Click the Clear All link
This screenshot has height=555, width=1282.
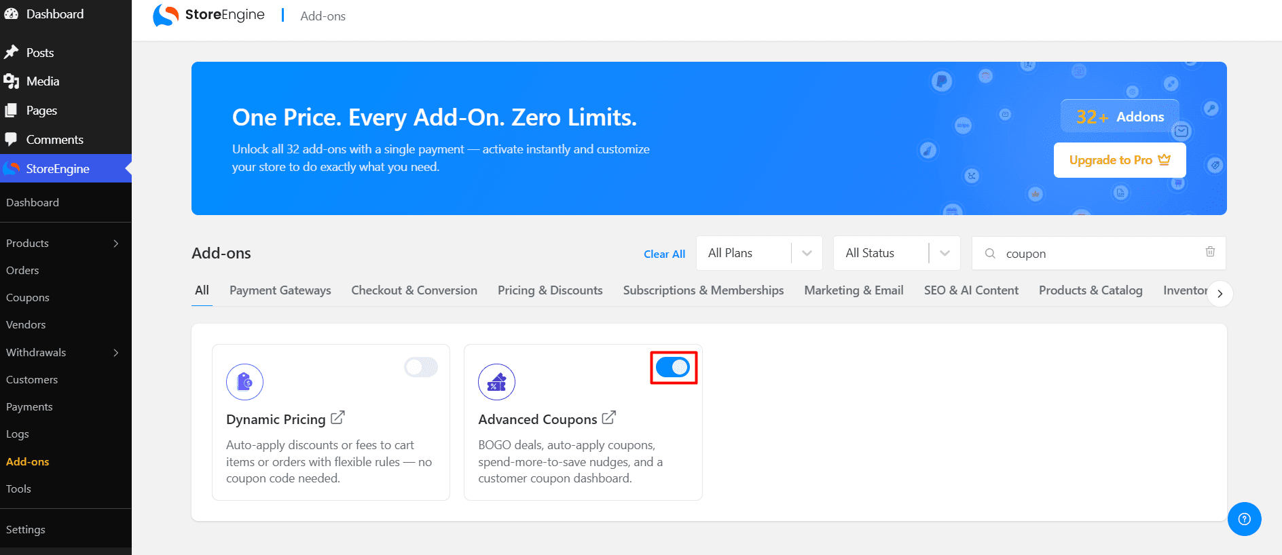click(664, 254)
